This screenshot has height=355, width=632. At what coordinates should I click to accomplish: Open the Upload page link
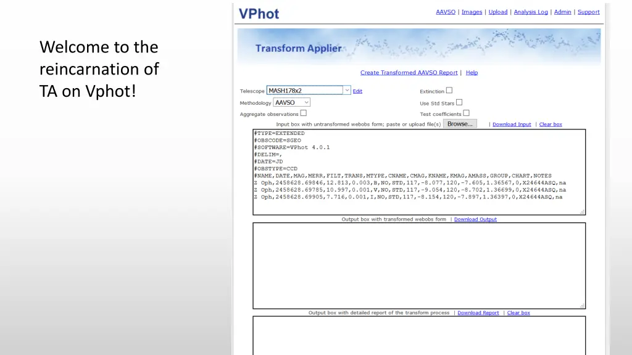point(498,12)
